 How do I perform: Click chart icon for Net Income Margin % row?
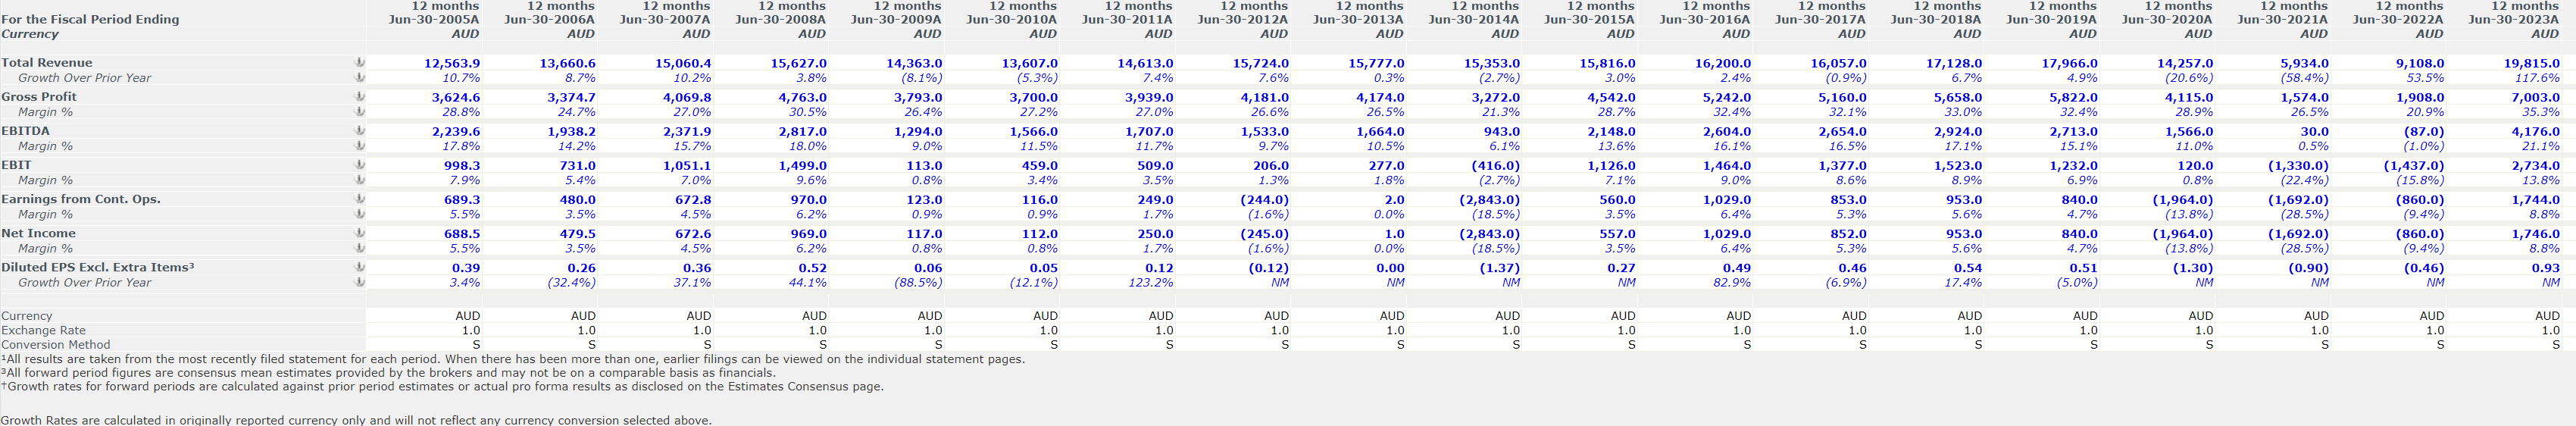[360, 248]
